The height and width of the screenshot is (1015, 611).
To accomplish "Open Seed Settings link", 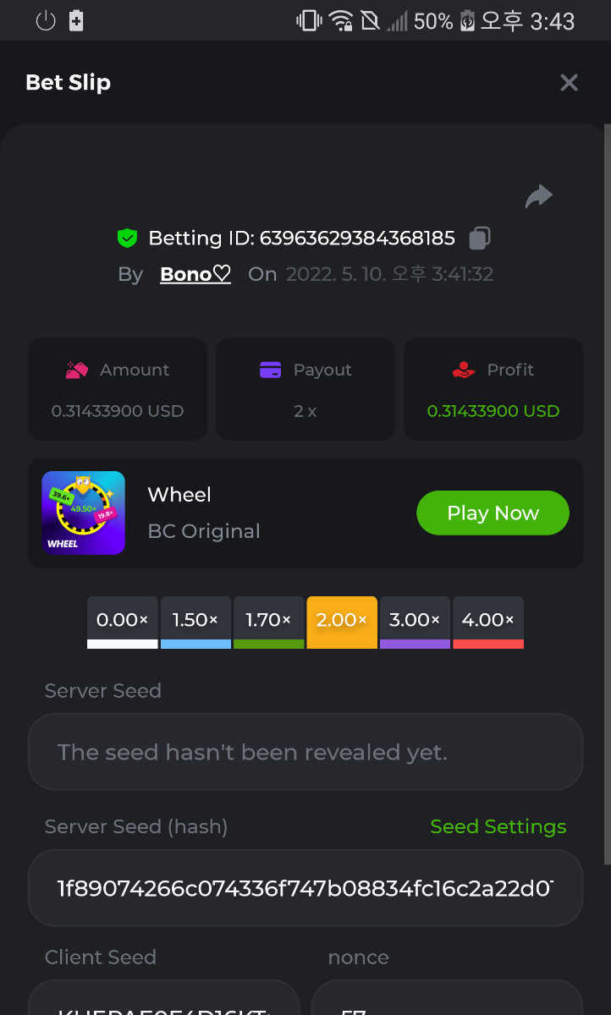I will pyautogui.click(x=498, y=826).
